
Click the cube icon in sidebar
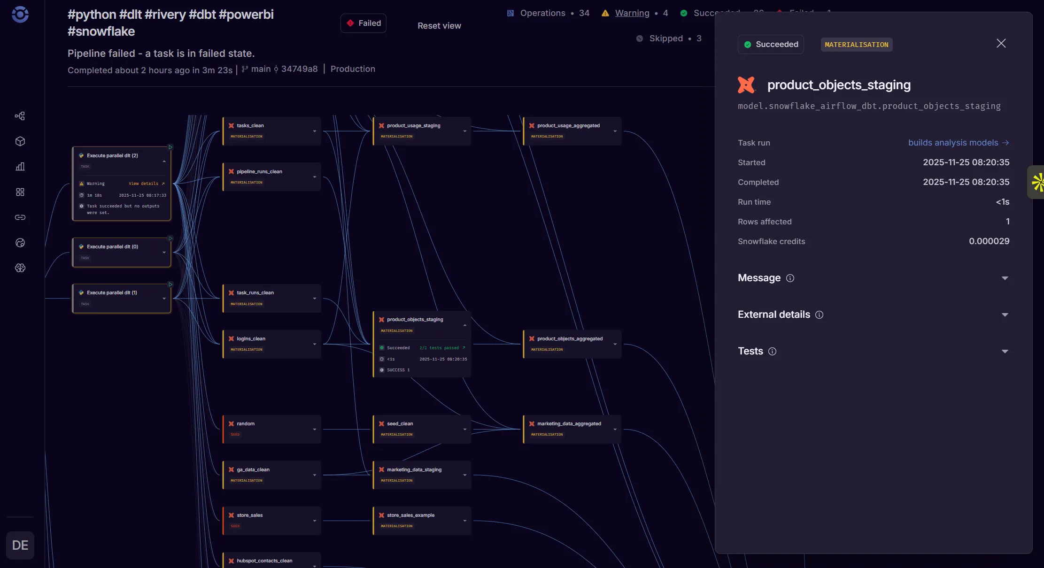(20, 141)
